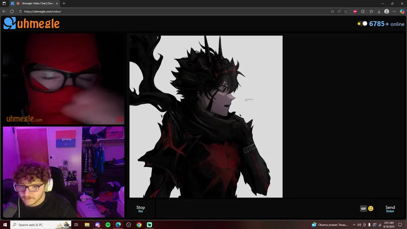Click the address bar URL
Image resolution: width=407 pixels, height=229 pixels.
[43, 11]
